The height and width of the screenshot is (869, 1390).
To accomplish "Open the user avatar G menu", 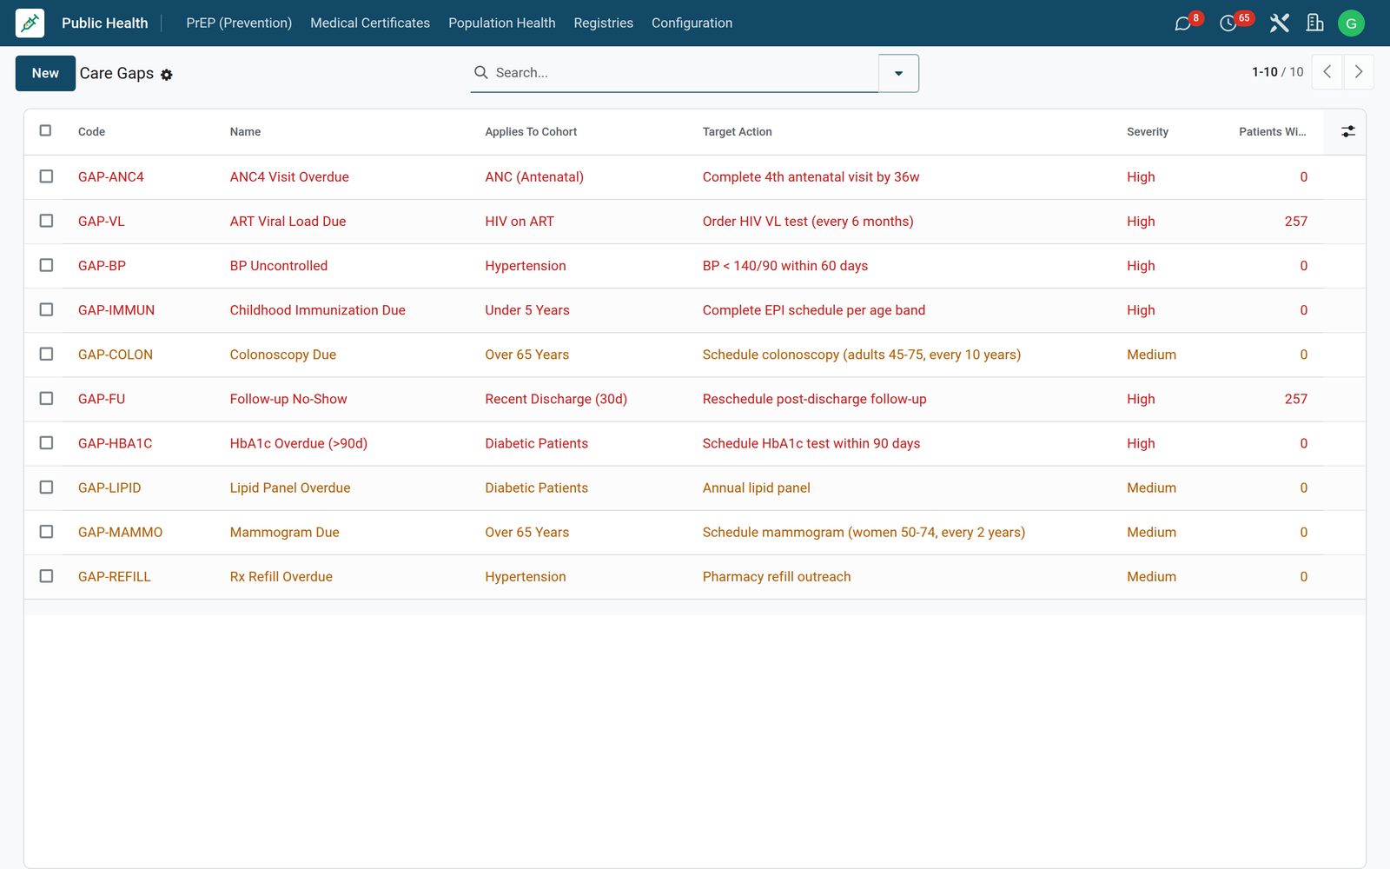I will tap(1351, 23).
